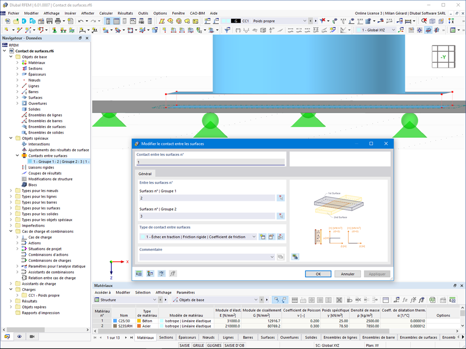Click the Béton yellow color swatch
Screen dimensions: 466x349
coord(139,321)
